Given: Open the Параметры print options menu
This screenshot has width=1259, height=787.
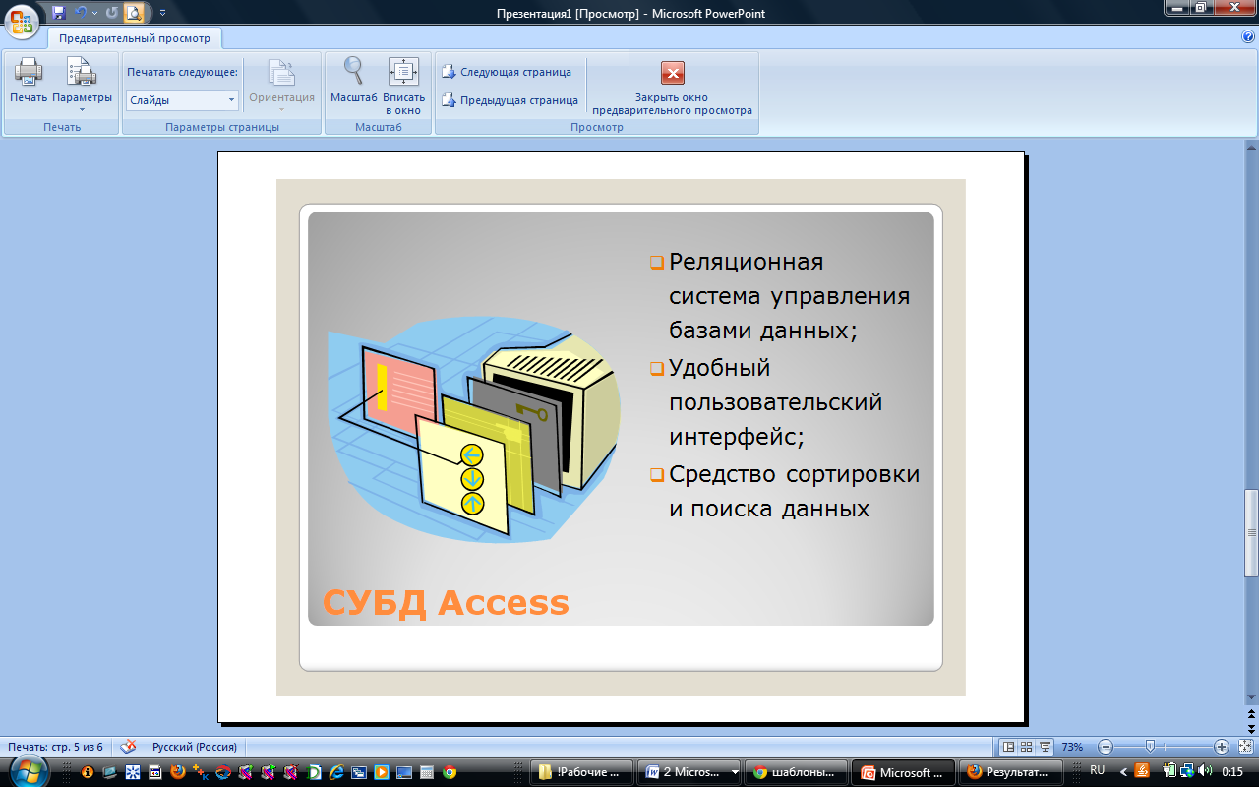Looking at the screenshot, I should point(83,85).
